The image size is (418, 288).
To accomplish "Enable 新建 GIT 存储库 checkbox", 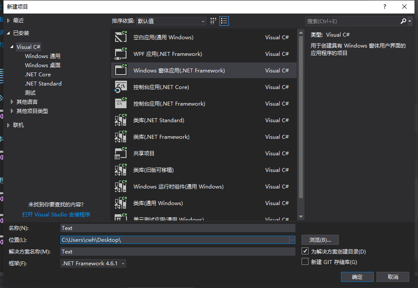I will (x=305, y=262).
